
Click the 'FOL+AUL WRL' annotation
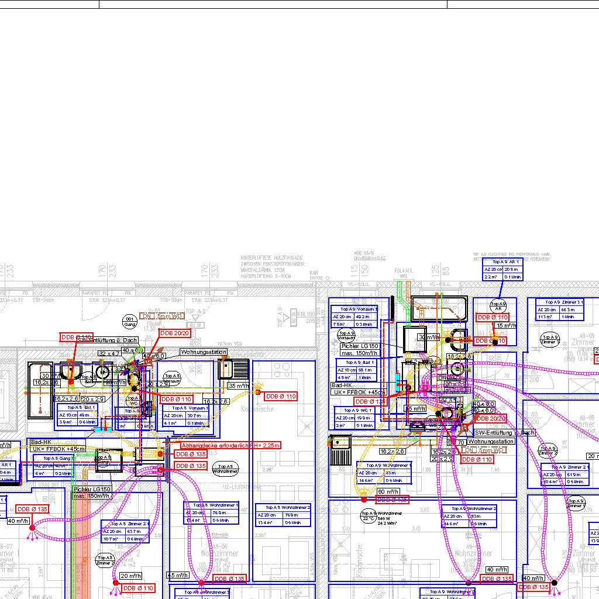pyautogui.click(x=404, y=273)
